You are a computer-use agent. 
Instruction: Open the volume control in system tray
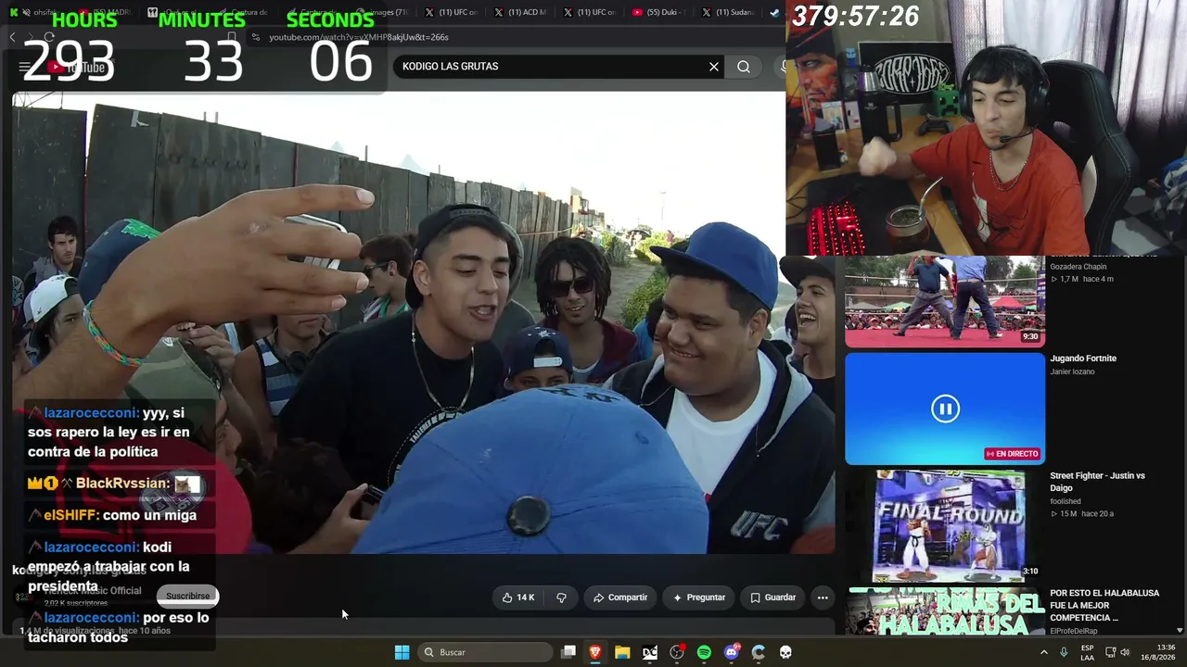point(1125,652)
